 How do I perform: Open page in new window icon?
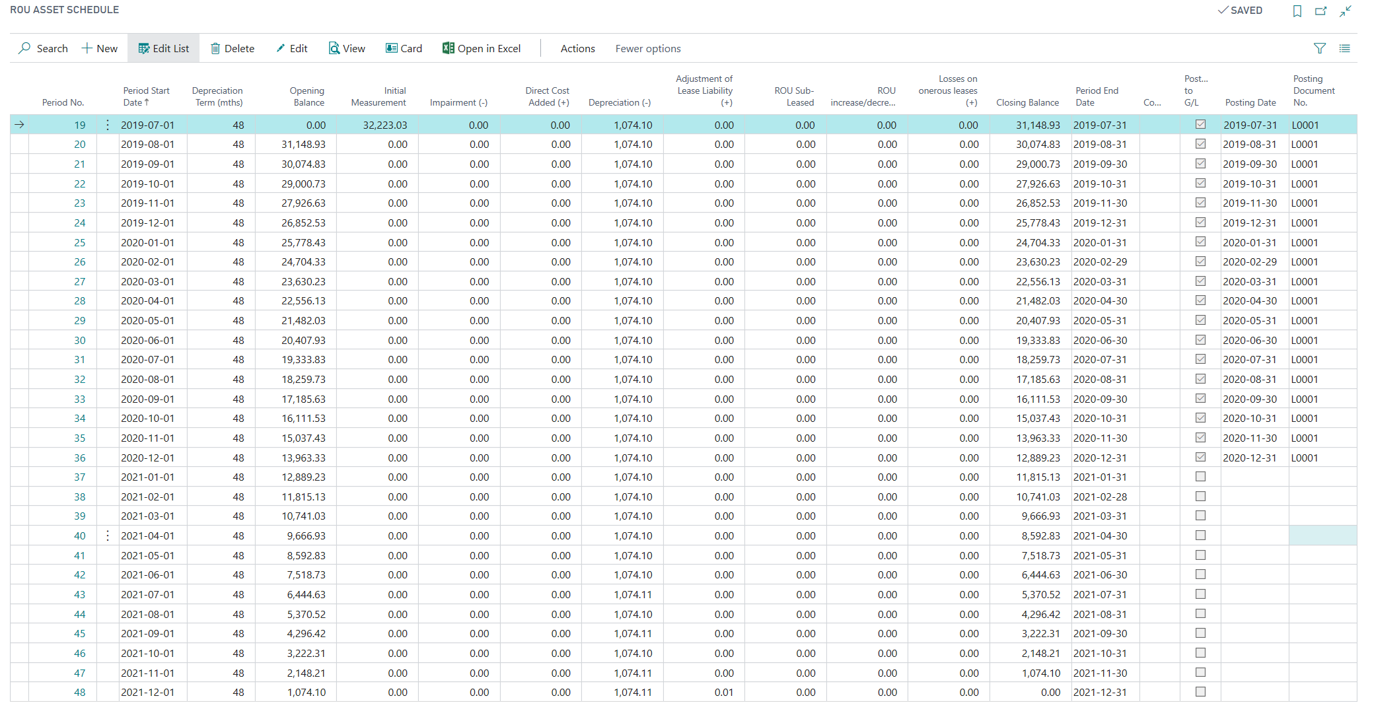[x=1320, y=11]
